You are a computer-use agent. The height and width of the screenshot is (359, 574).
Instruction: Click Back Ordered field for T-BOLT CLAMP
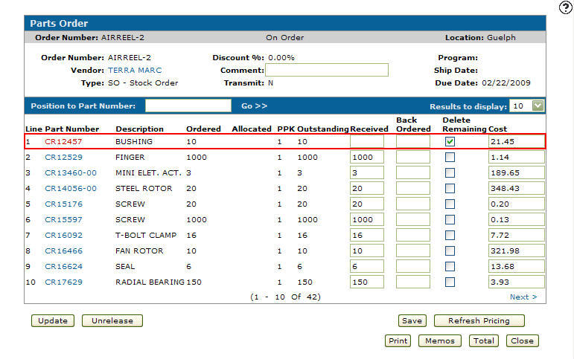[413, 235]
